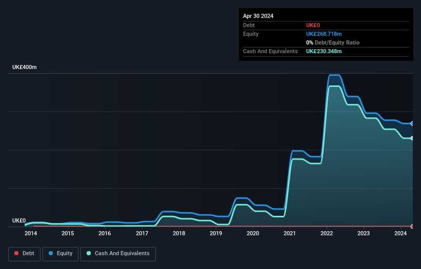
Task: Click the UK£400m axis label
Action: pyautogui.click(x=25, y=67)
